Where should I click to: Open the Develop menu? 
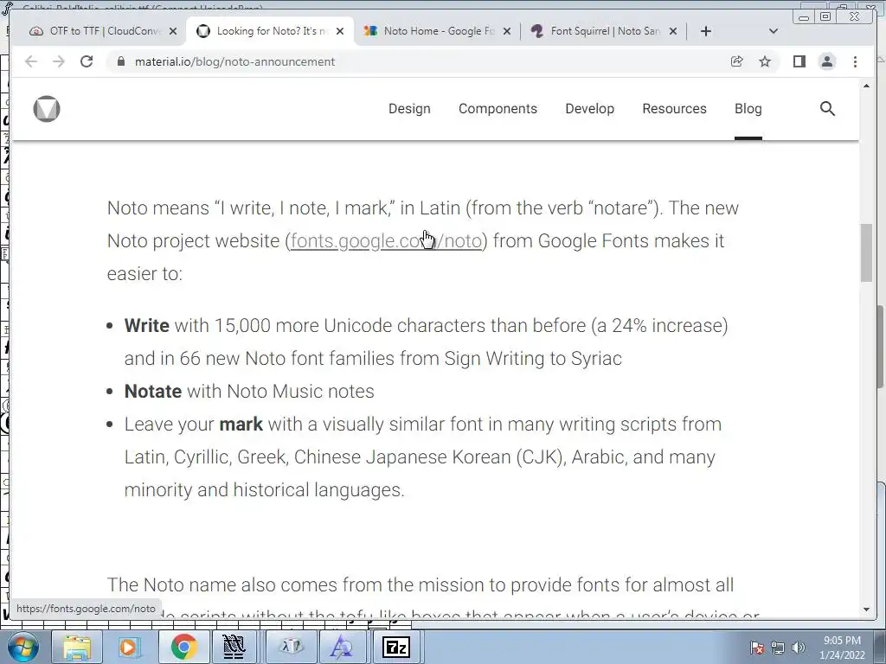pos(590,108)
